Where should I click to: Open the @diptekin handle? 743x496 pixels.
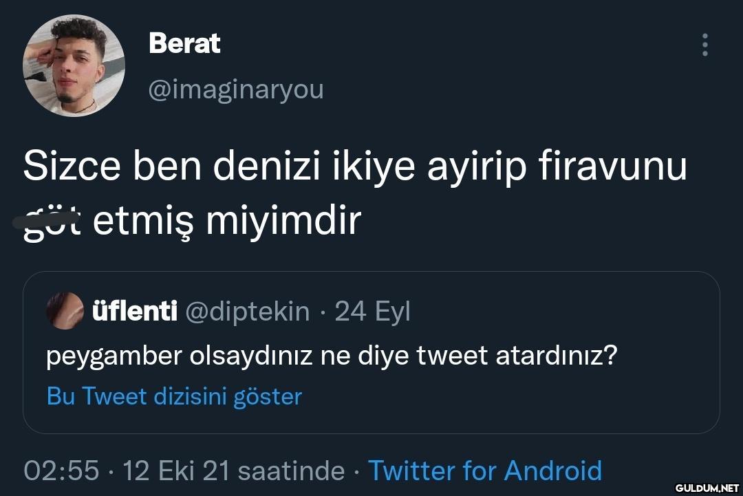point(248,312)
